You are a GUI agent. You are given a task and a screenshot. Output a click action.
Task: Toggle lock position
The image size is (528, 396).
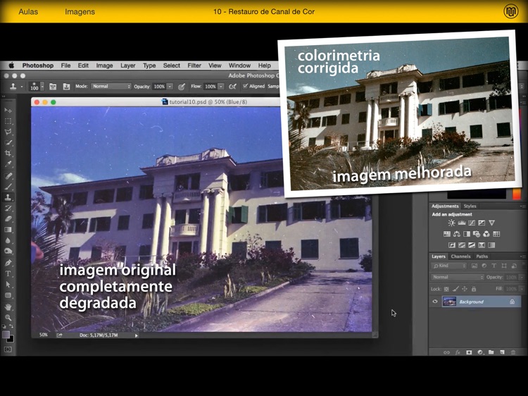coord(465,289)
